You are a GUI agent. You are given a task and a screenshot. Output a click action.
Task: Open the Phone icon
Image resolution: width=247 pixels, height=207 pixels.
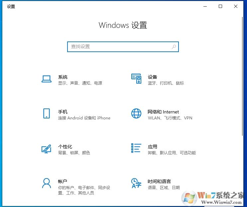[x=47, y=113]
